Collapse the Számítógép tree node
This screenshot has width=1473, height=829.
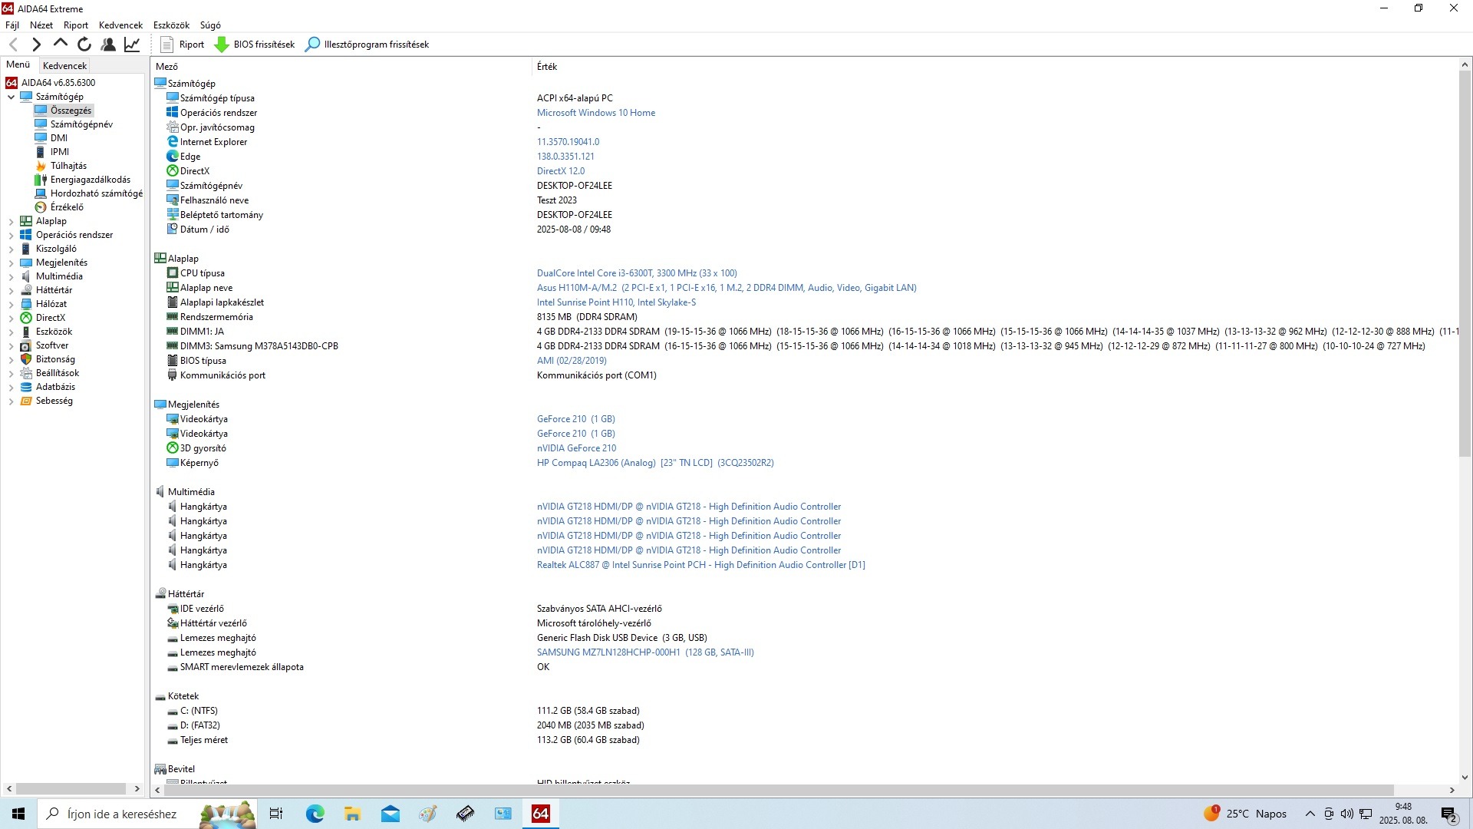pos(11,97)
